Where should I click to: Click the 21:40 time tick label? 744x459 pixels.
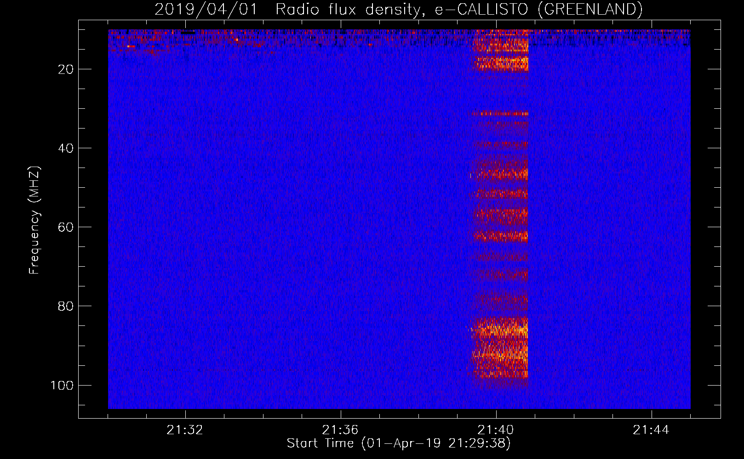pyautogui.click(x=496, y=430)
